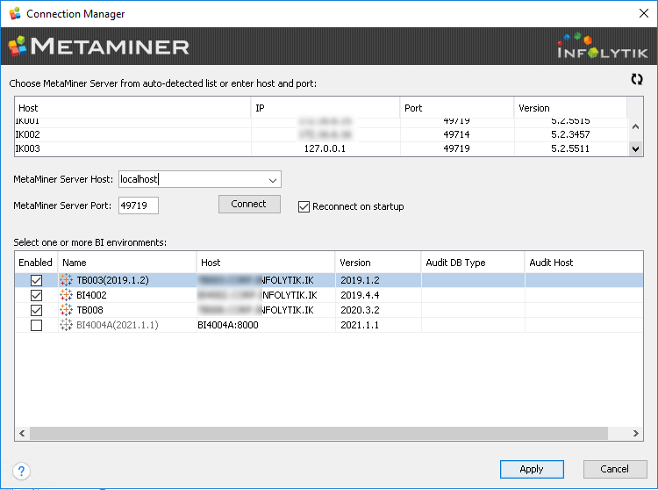Click the Audit Host column header
658x490 pixels.
583,263
